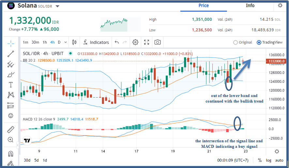Set 4h timeframe
Screen dimensions: 289x168
[52, 42]
